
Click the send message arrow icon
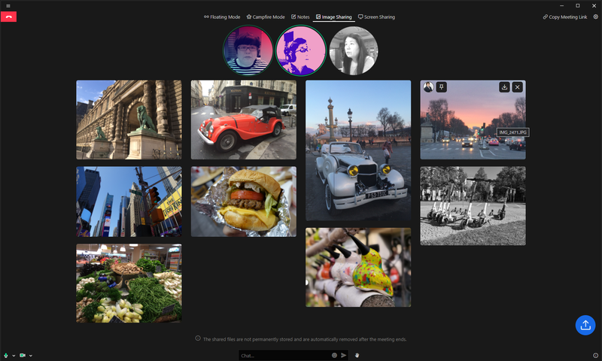pos(344,355)
